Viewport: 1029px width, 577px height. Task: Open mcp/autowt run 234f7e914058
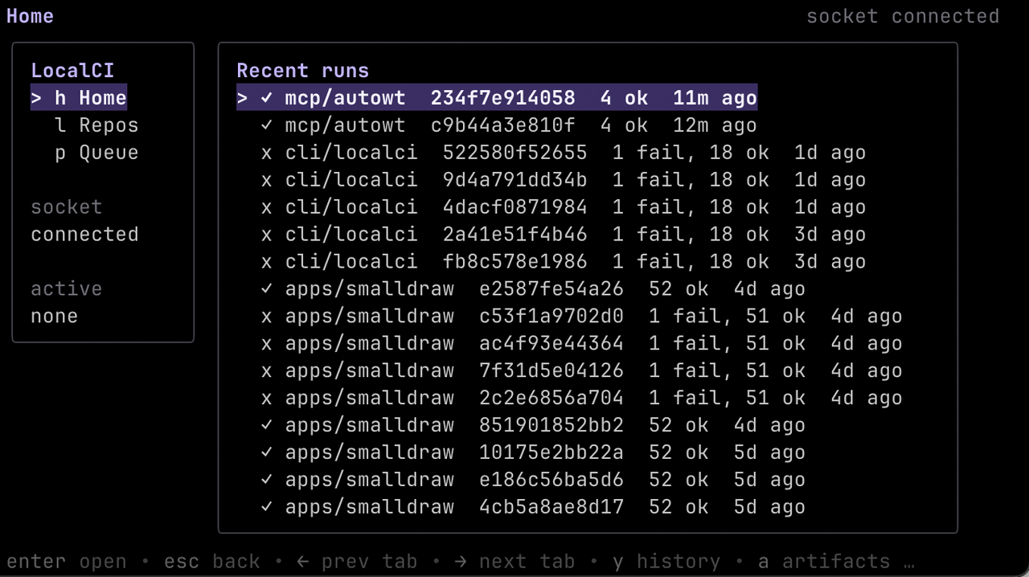coord(497,98)
